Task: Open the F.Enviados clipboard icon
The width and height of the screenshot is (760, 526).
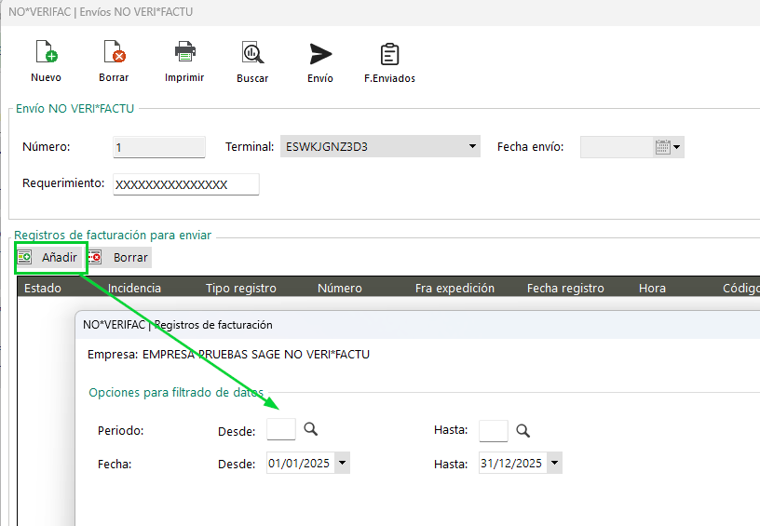Action: [x=389, y=54]
